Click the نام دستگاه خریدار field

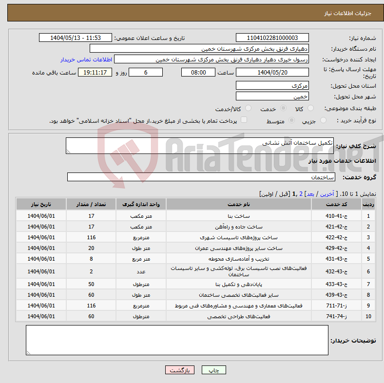tap(199, 49)
